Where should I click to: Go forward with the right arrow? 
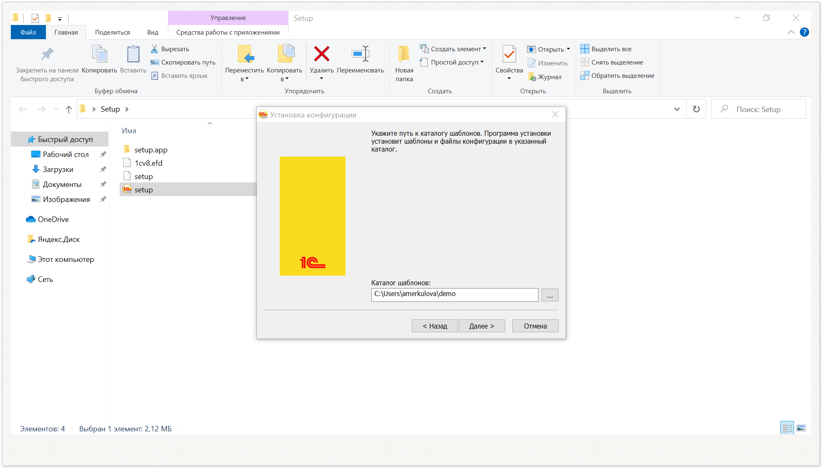tap(42, 109)
